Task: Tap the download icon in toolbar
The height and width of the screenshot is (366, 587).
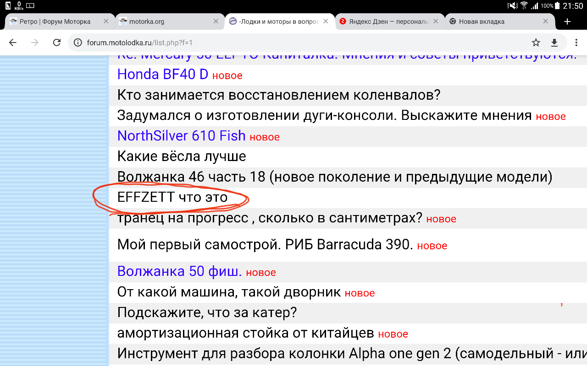Action: 554,43
